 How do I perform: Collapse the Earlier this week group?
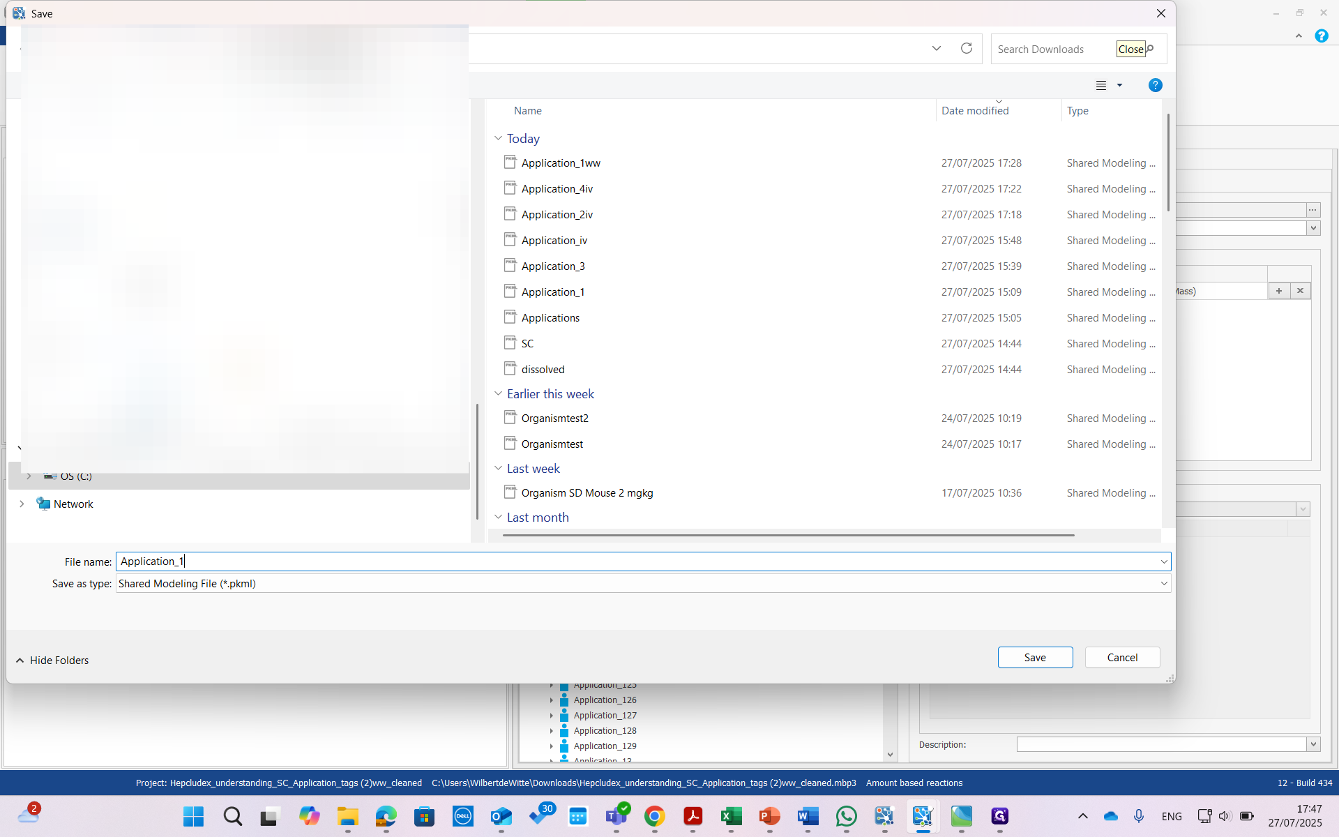point(498,393)
